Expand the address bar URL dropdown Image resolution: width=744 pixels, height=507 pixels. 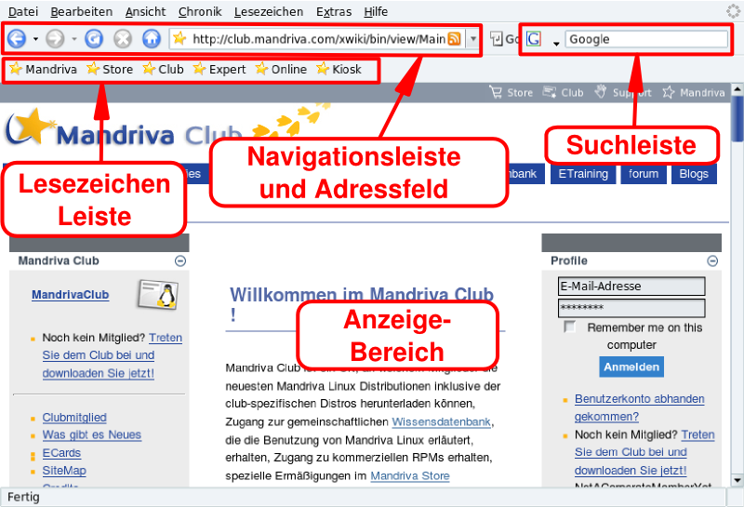473,39
